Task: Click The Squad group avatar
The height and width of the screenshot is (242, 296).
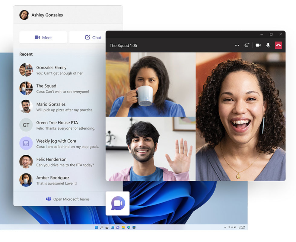Action: [x=26, y=88]
